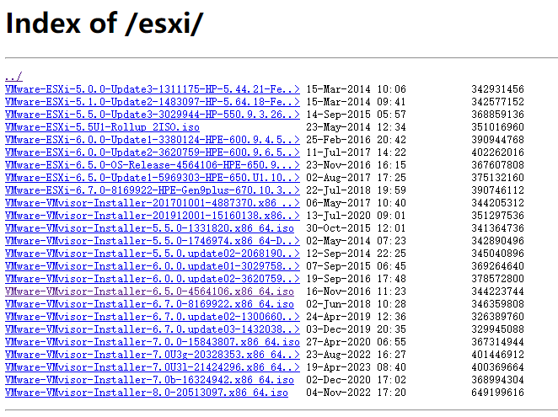
Task: Click the file size 649199616
Action: (x=497, y=393)
